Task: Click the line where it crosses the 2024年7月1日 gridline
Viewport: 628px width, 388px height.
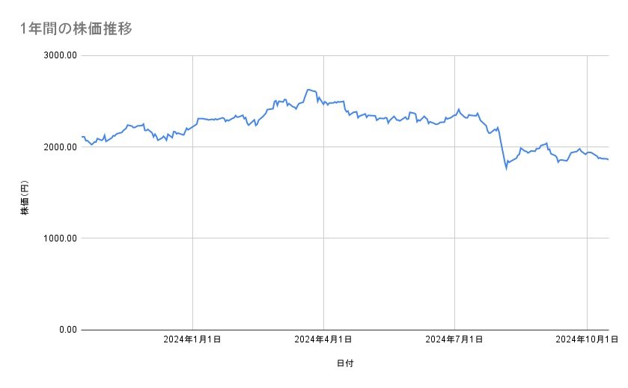Action: pos(455,114)
